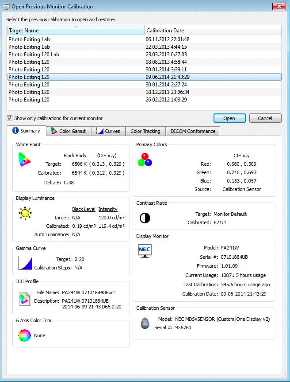
Task: Click the calibration sensor device icon
Action: click(145, 323)
